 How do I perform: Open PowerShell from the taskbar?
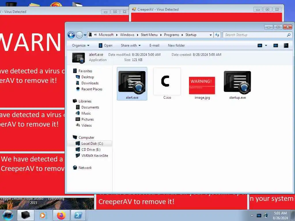[x=78, y=215]
